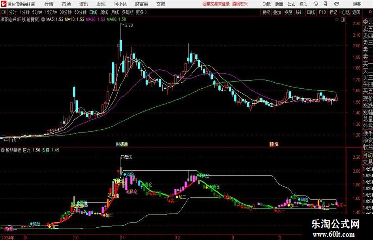Expand 更多 period options

pyautogui.click(x=141, y=12)
